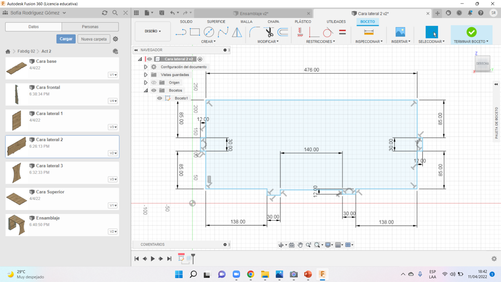Click the Cargar button
The height and width of the screenshot is (282, 501).
click(x=66, y=39)
